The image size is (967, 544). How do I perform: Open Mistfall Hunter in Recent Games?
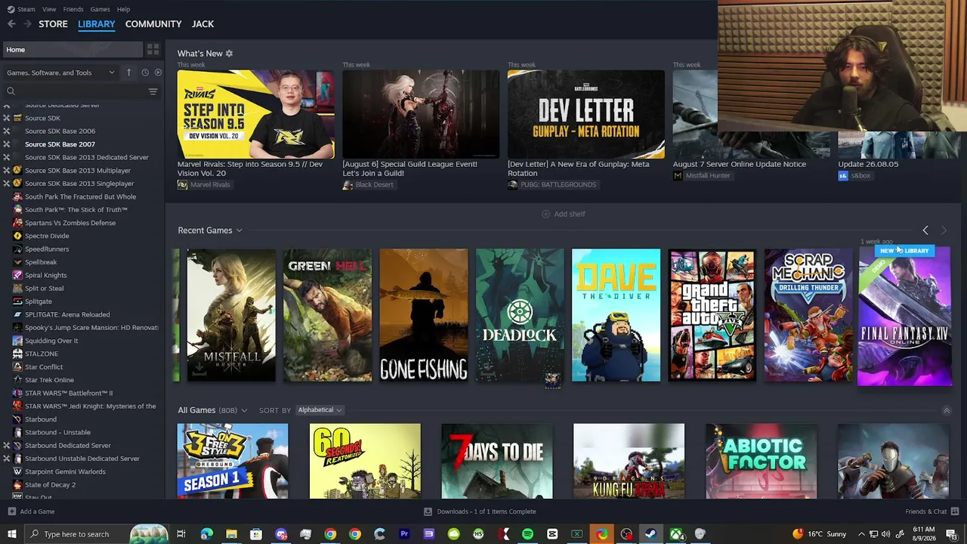tap(231, 315)
